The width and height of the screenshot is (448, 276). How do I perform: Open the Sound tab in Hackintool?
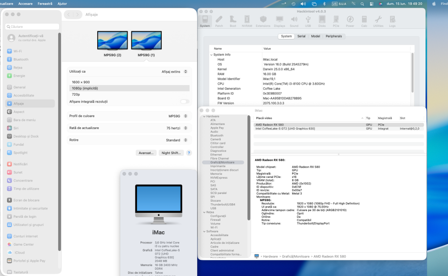coord(294,22)
